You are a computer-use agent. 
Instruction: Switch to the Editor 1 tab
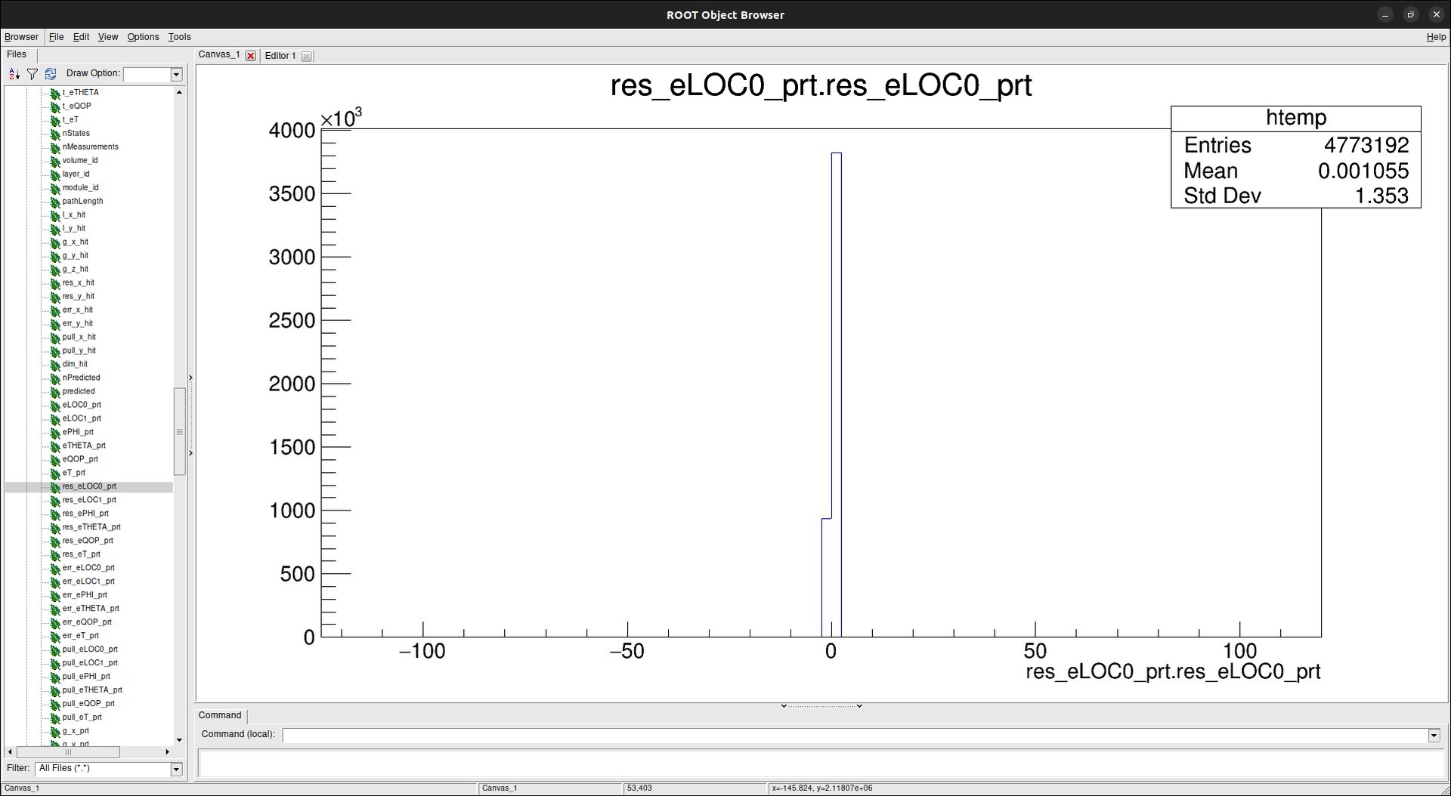[x=280, y=55]
